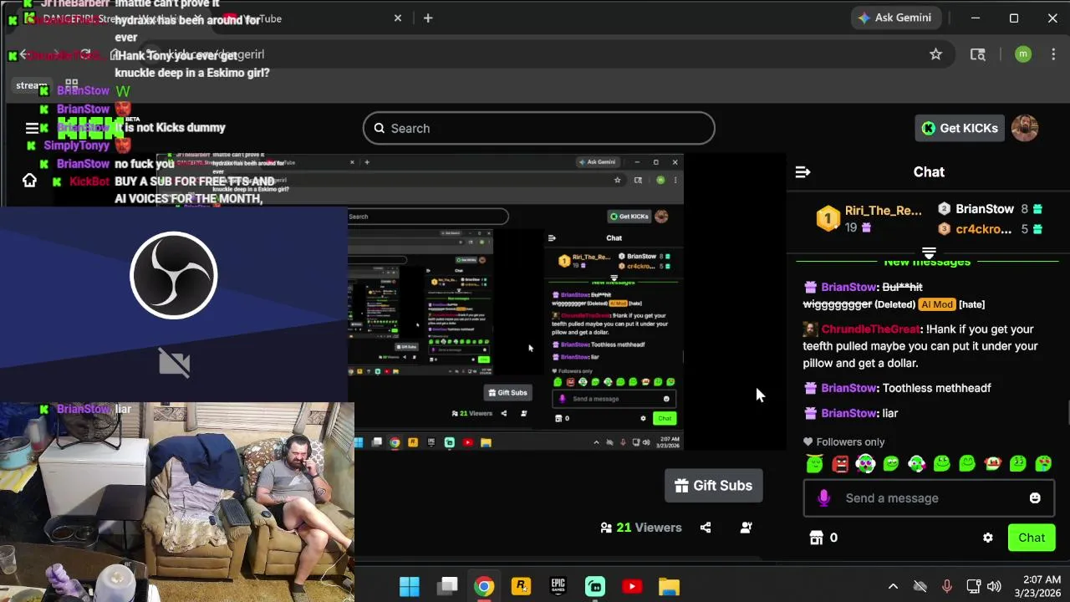Open Streamlabs app from taskbar

(594, 586)
